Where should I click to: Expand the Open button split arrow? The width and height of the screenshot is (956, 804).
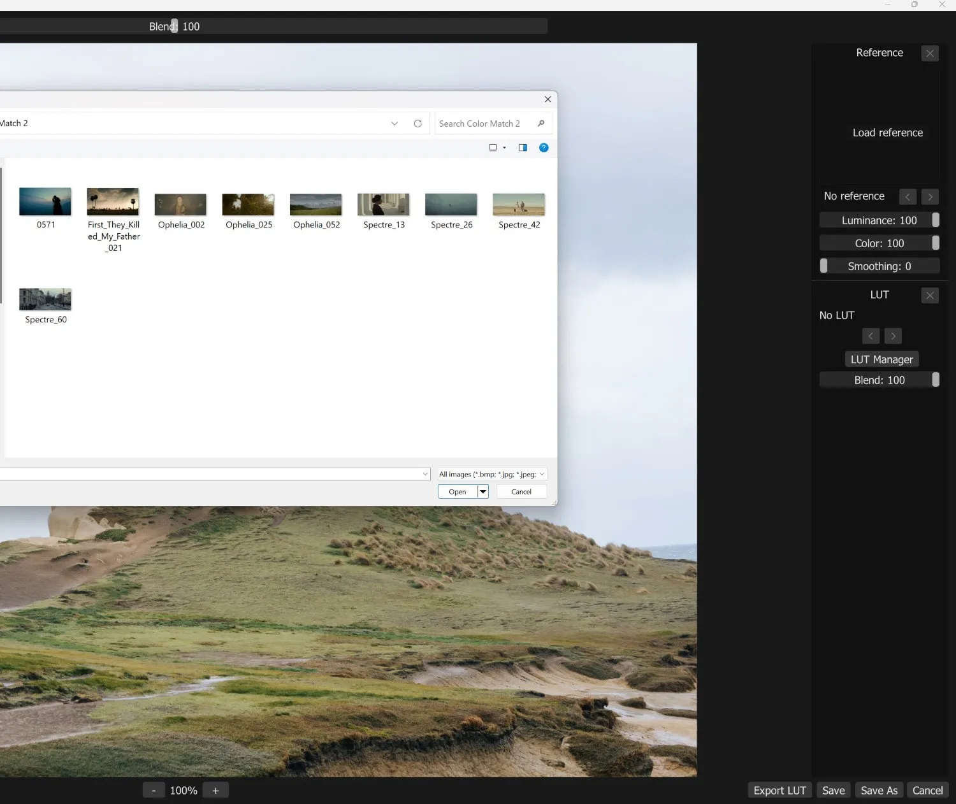[483, 492]
